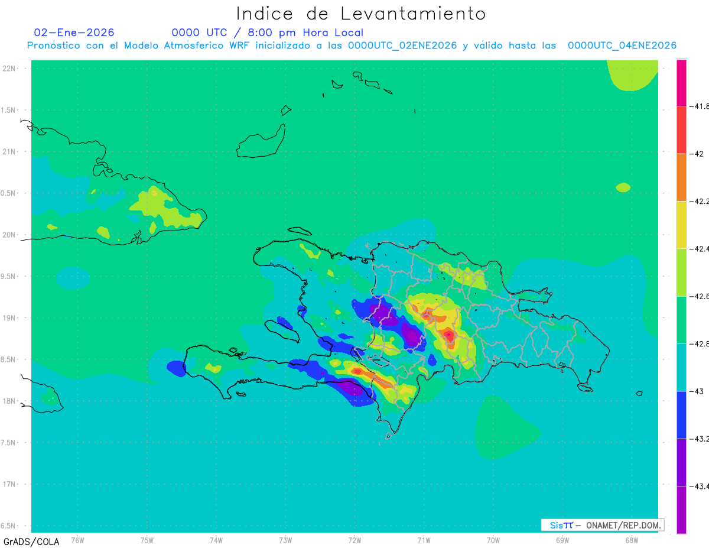Click the '-42' color bar value

[x=697, y=154]
